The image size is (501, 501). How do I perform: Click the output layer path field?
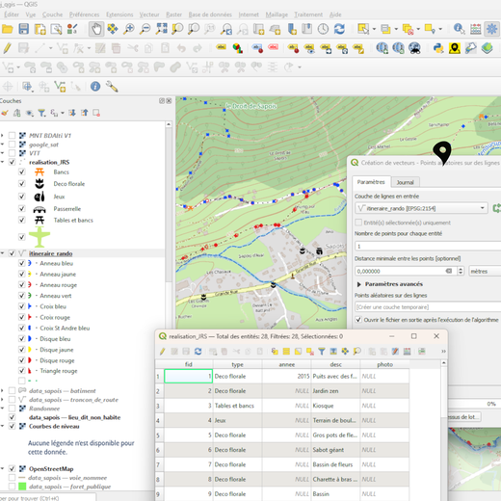pos(428,307)
